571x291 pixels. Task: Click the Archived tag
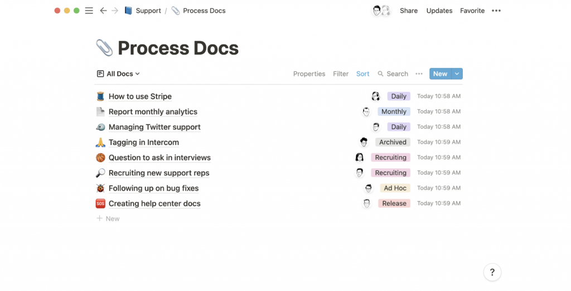pos(393,142)
